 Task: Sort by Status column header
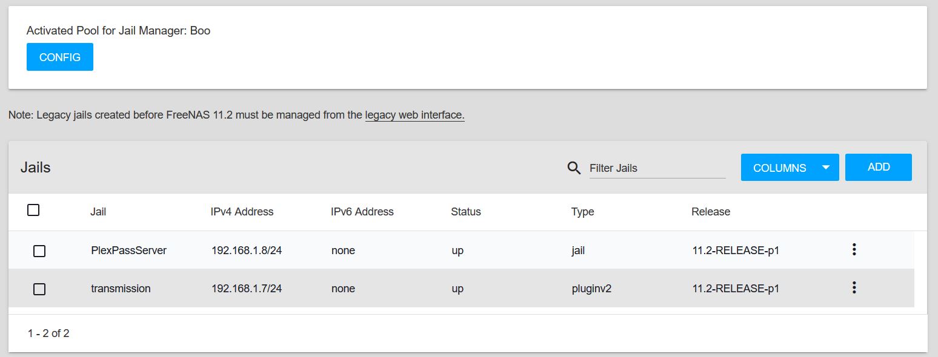465,212
